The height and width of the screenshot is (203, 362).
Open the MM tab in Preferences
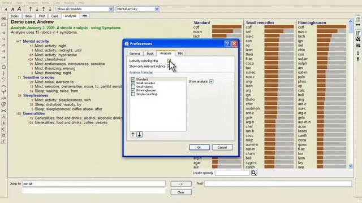(180, 54)
